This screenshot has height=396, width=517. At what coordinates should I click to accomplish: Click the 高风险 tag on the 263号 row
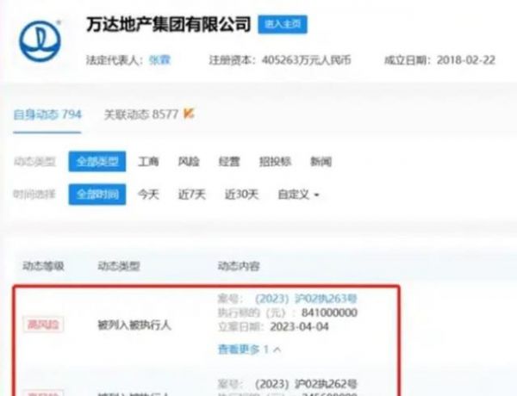point(43,325)
